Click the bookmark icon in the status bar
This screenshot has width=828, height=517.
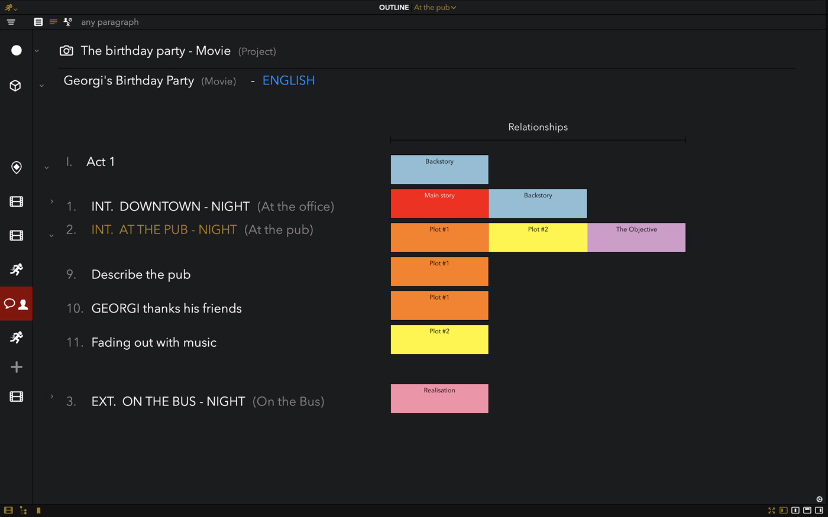38,511
